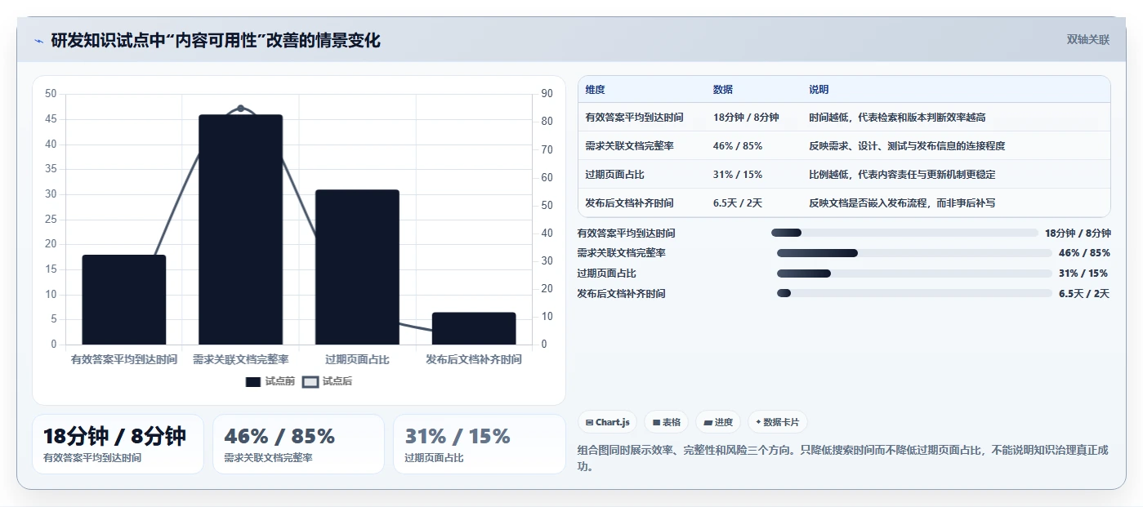Click the 需求关联文档完整率 progress bar
1143x507 pixels.
(914, 253)
